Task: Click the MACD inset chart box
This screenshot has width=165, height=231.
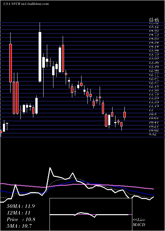Action: [91, 214]
